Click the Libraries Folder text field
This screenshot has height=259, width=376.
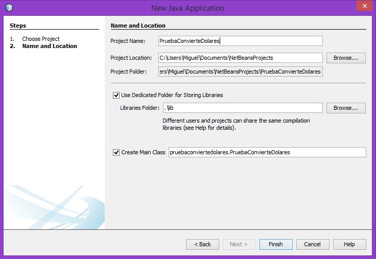242,108
